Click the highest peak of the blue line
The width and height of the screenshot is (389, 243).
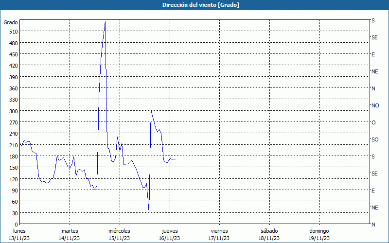105,22
